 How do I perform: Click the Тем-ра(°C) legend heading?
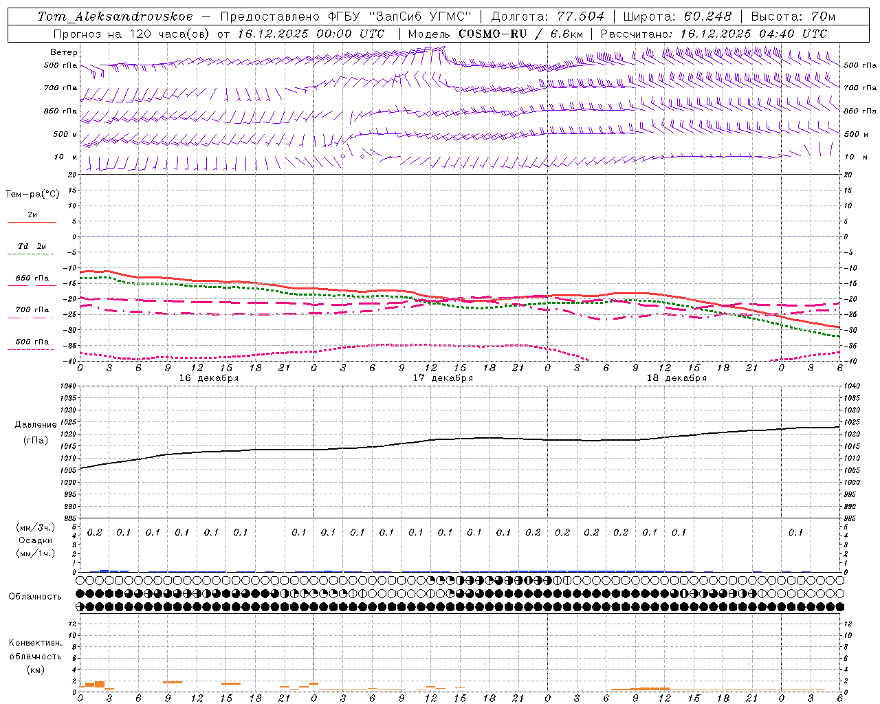pyautogui.click(x=32, y=195)
